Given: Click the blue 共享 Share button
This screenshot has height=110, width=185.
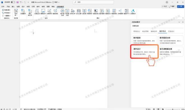Looking at the screenshot, I should [181, 6].
